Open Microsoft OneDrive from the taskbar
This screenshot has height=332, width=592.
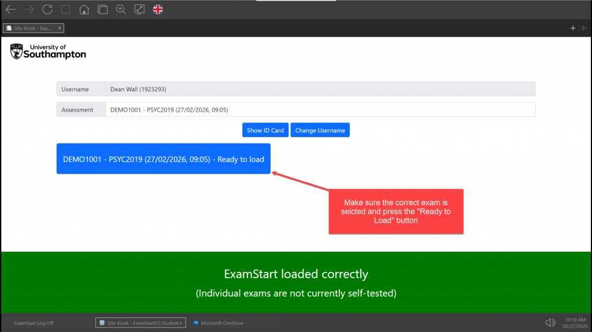coord(222,323)
